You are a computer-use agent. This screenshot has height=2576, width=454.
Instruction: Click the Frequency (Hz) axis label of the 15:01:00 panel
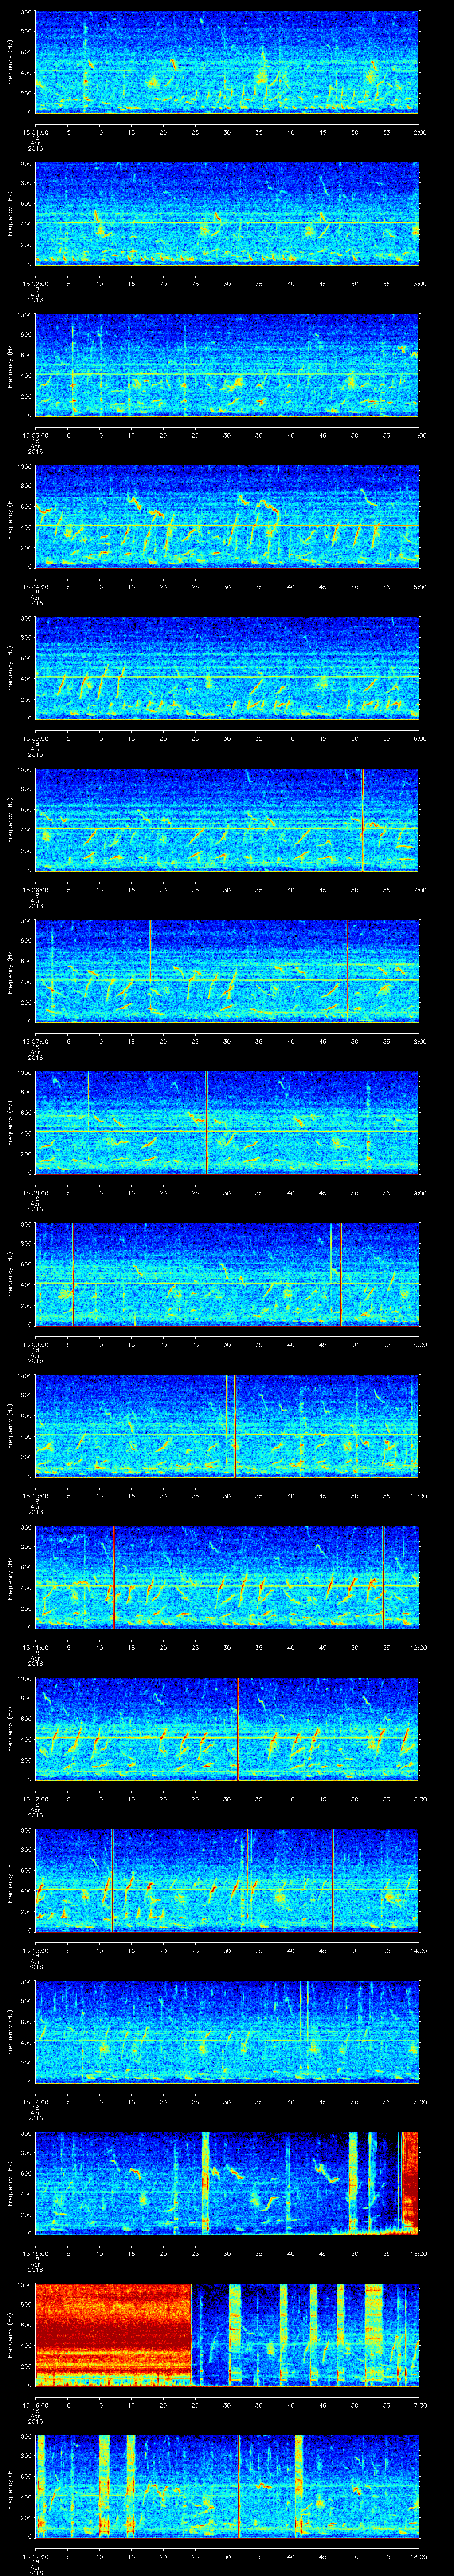coord(10,62)
